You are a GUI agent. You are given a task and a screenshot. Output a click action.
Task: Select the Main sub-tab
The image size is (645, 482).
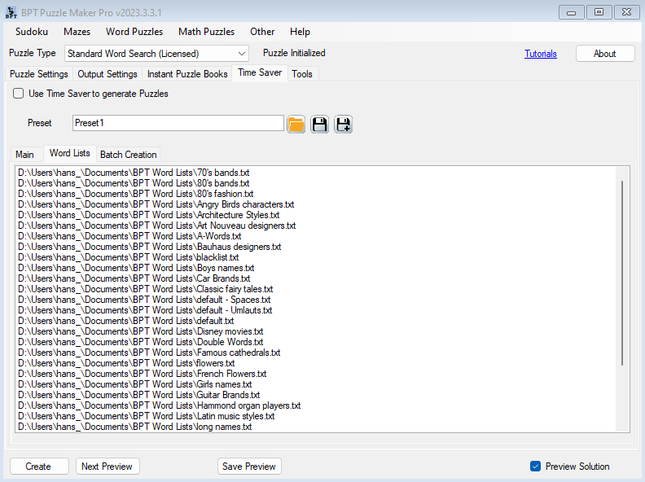(x=24, y=155)
